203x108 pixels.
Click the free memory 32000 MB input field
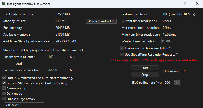(x=57, y=70)
